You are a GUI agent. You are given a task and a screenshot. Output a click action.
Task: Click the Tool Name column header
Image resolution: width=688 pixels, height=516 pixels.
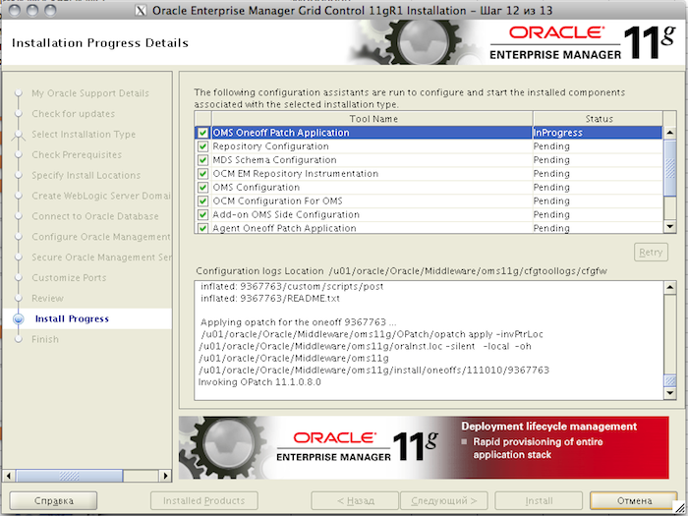373,119
